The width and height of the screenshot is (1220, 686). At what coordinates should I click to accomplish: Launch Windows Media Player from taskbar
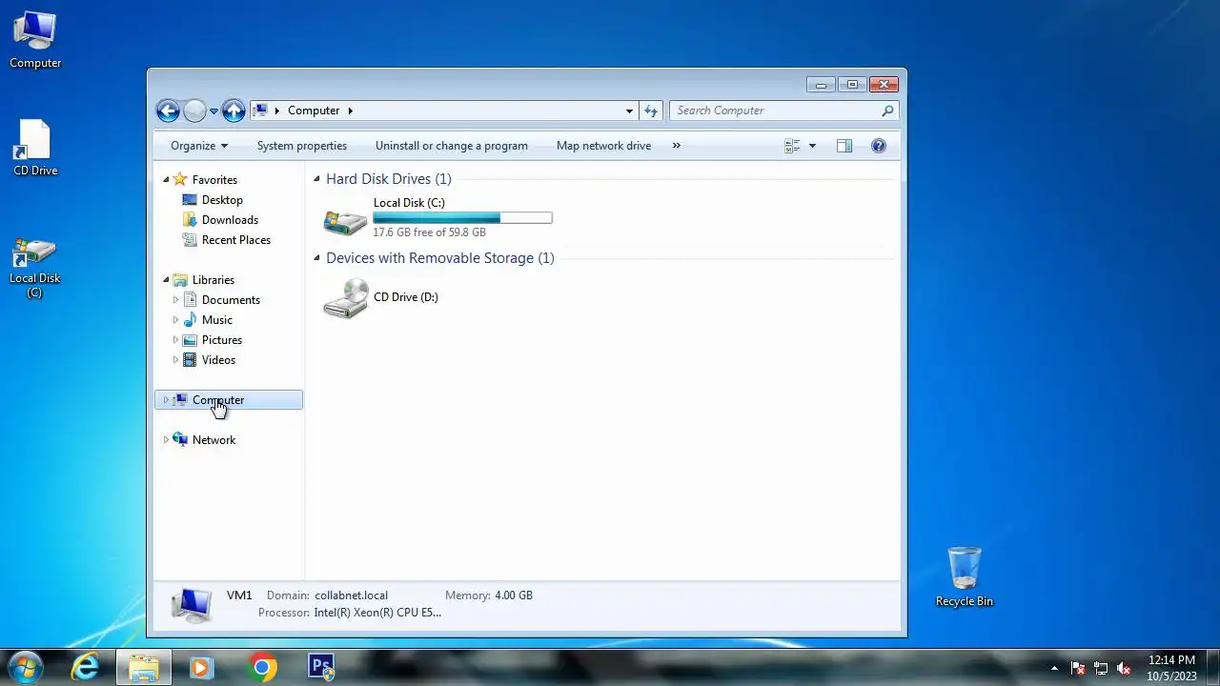201,667
